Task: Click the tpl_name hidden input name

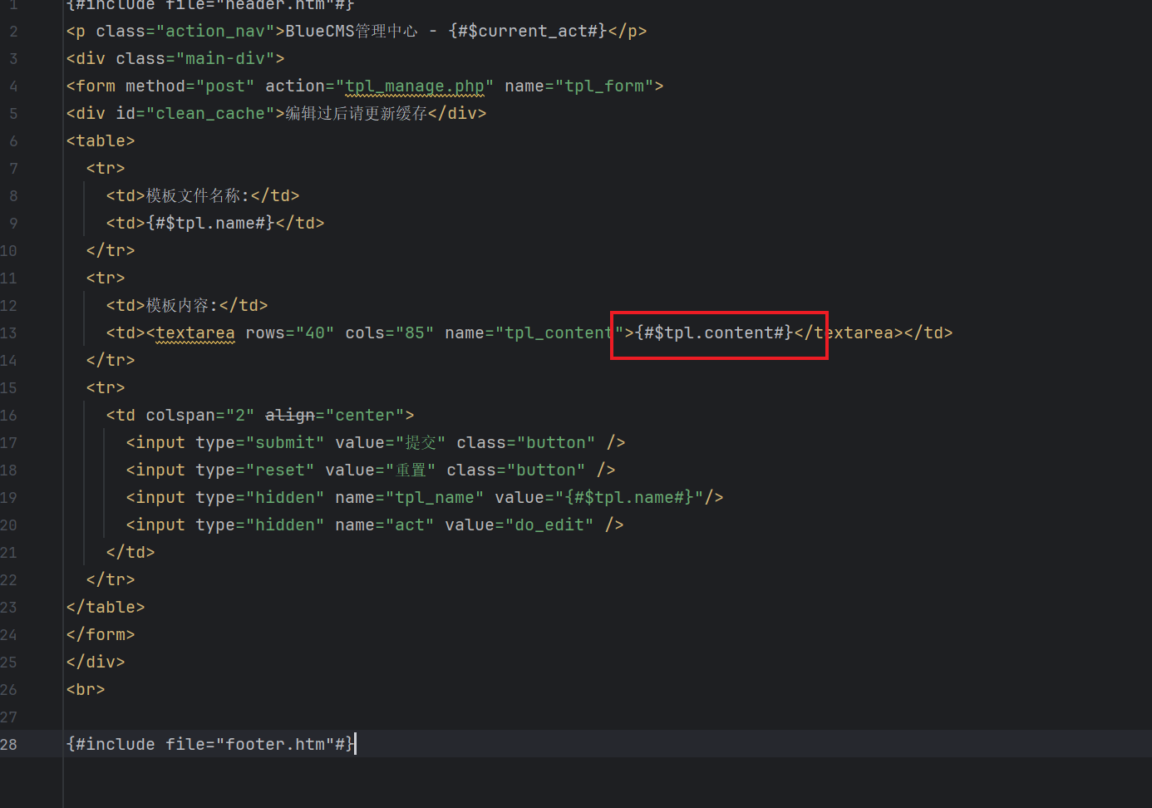Action: [435, 498]
